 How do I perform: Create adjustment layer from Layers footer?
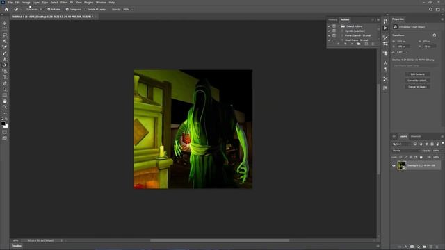coord(419,247)
